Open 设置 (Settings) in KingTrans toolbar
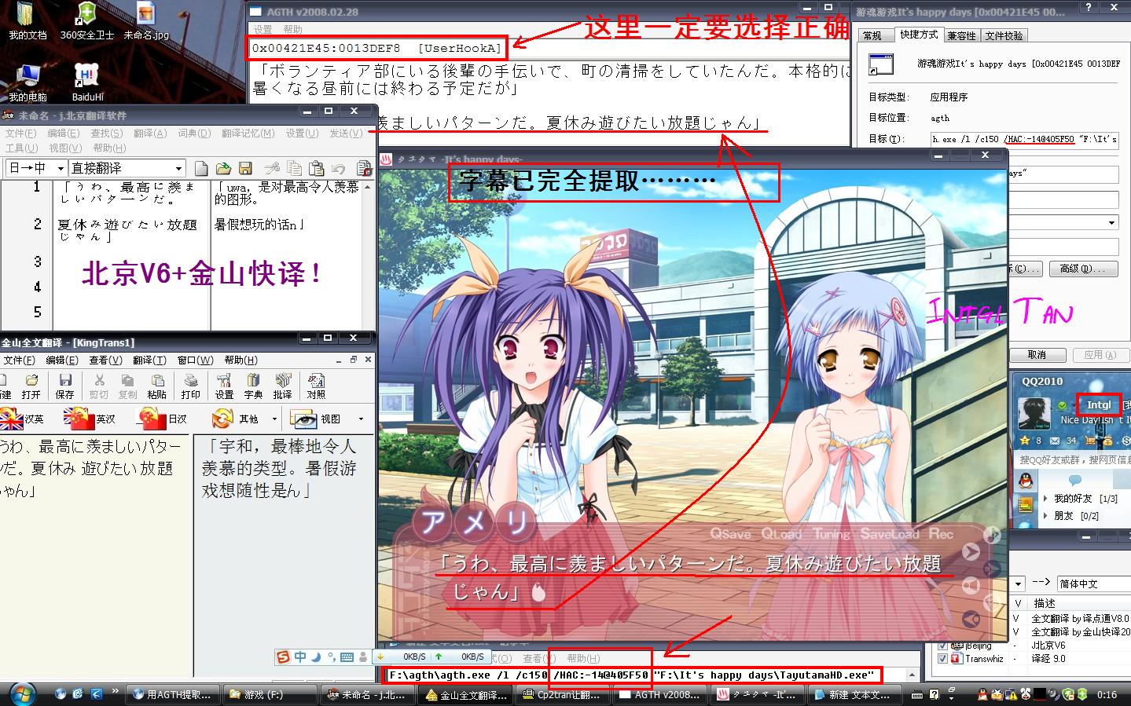1131x706 pixels. [x=224, y=386]
